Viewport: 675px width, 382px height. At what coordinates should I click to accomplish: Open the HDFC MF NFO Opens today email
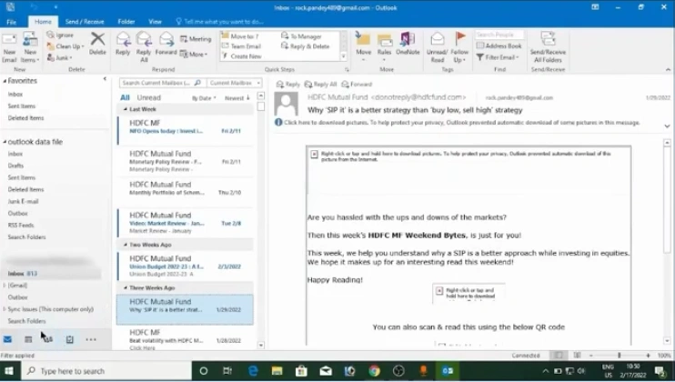click(185, 130)
